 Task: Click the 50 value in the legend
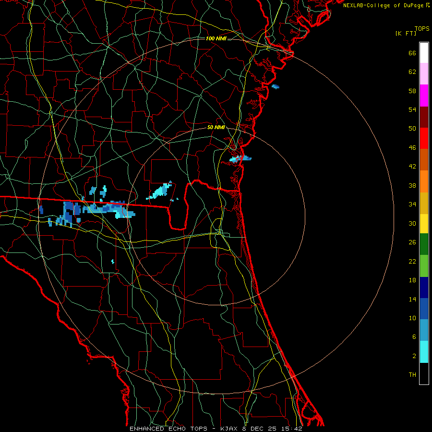click(x=412, y=129)
